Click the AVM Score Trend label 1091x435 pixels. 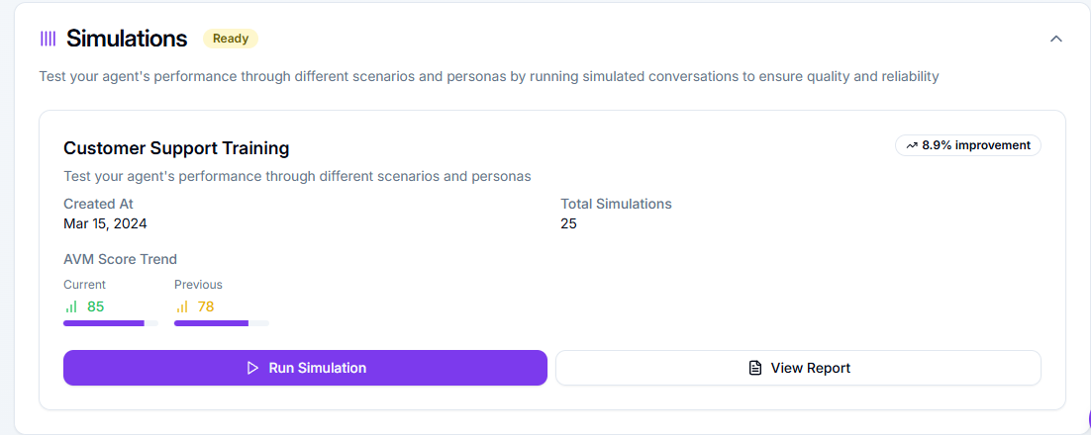(121, 259)
